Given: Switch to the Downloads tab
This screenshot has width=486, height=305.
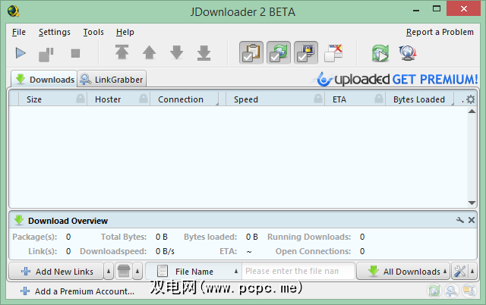Looking at the screenshot, I should pyautogui.click(x=44, y=79).
